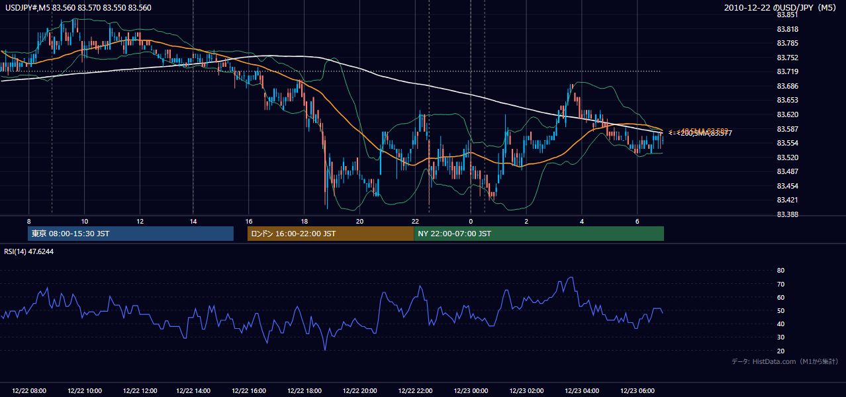Click RSI scale value 30
The image size is (846, 397).
(780, 337)
